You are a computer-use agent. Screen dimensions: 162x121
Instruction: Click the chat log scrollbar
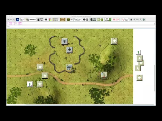click(x=155, y=24)
